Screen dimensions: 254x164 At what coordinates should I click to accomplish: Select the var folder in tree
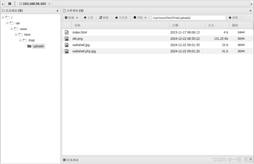18,23
